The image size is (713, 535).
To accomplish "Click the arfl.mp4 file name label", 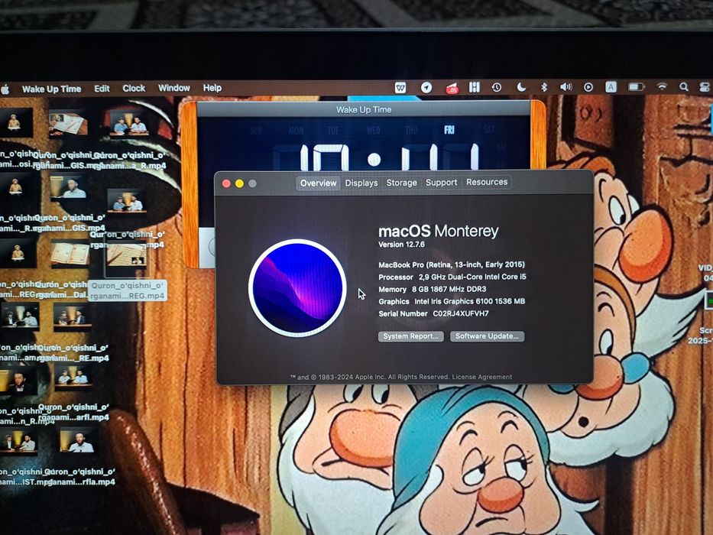I will [x=74, y=412].
